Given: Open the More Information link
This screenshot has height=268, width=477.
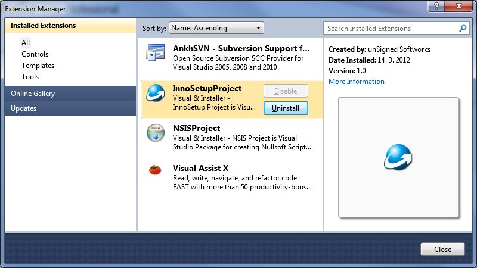Looking at the screenshot, I should [356, 82].
